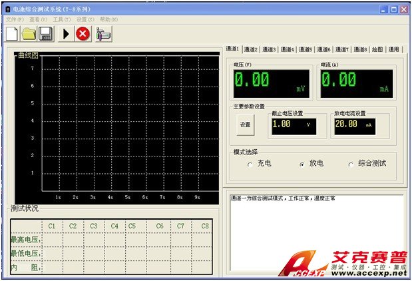Viewport: 412px width, 281px height.
Task: Select the 放电 discharge mode
Action: pyautogui.click(x=302, y=164)
